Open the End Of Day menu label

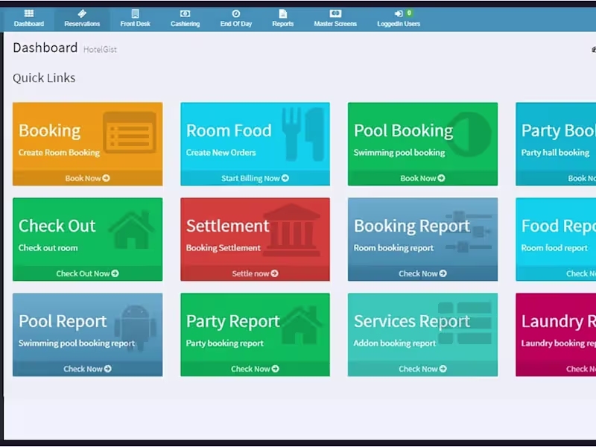pos(236,24)
